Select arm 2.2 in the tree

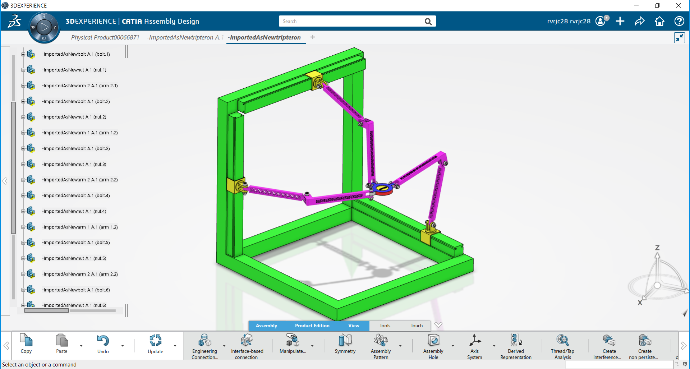click(x=80, y=180)
